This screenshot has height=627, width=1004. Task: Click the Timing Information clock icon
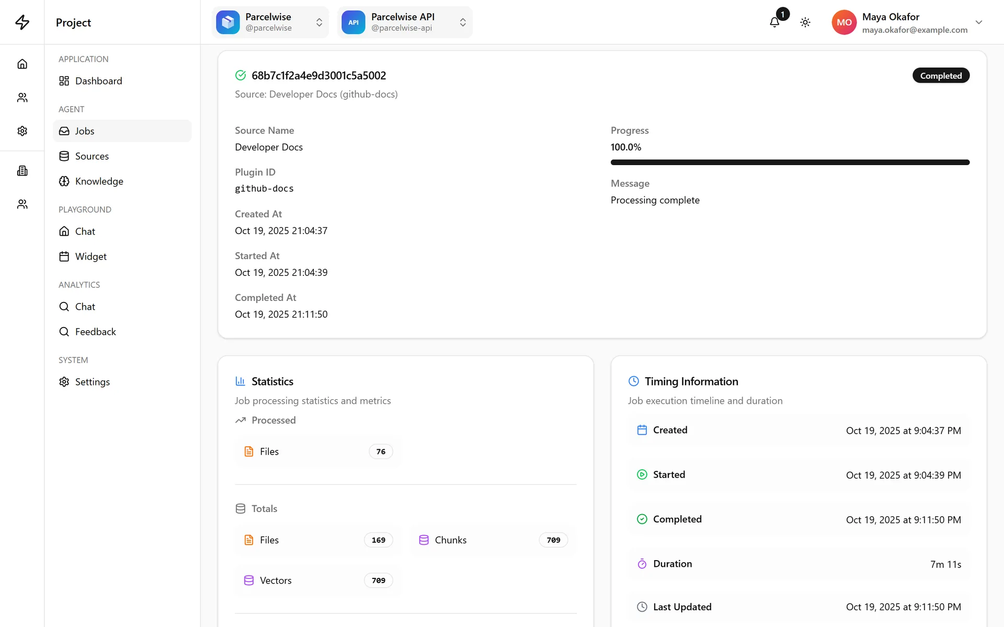click(x=634, y=381)
